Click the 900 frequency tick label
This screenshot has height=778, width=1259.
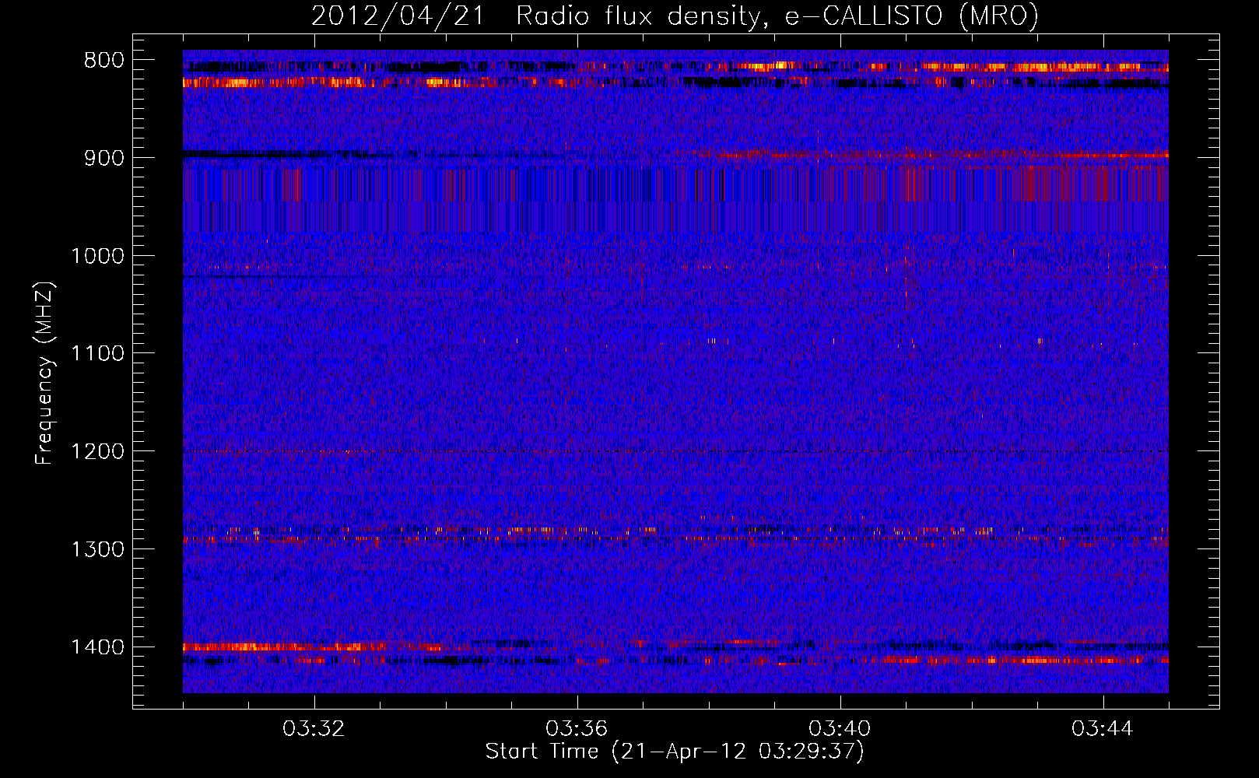pyautogui.click(x=103, y=158)
